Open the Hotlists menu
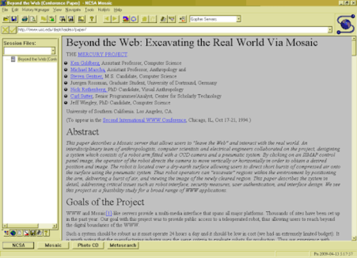 pyautogui.click(x=104, y=10)
